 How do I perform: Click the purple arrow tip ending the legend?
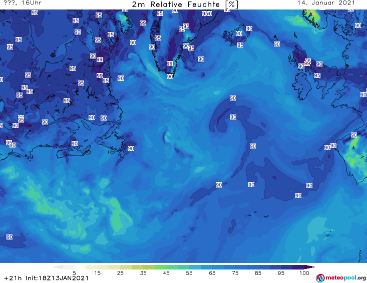tap(309, 267)
